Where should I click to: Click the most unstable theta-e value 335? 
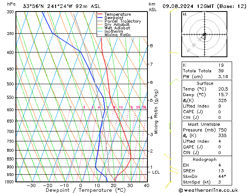(x=223, y=135)
